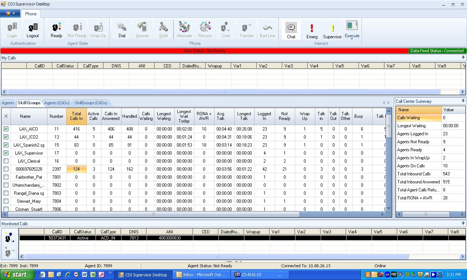Pin the Monitored Calls panel
The width and height of the screenshot is (467, 280).
point(463,223)
